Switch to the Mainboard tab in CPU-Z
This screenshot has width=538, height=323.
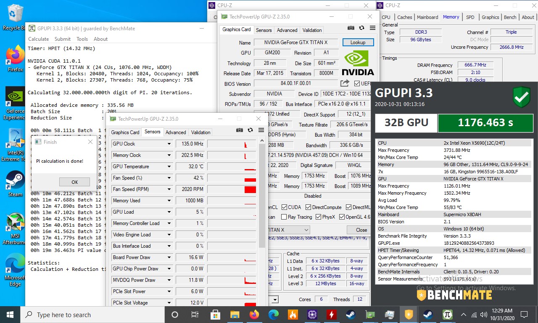click(427, 17)
